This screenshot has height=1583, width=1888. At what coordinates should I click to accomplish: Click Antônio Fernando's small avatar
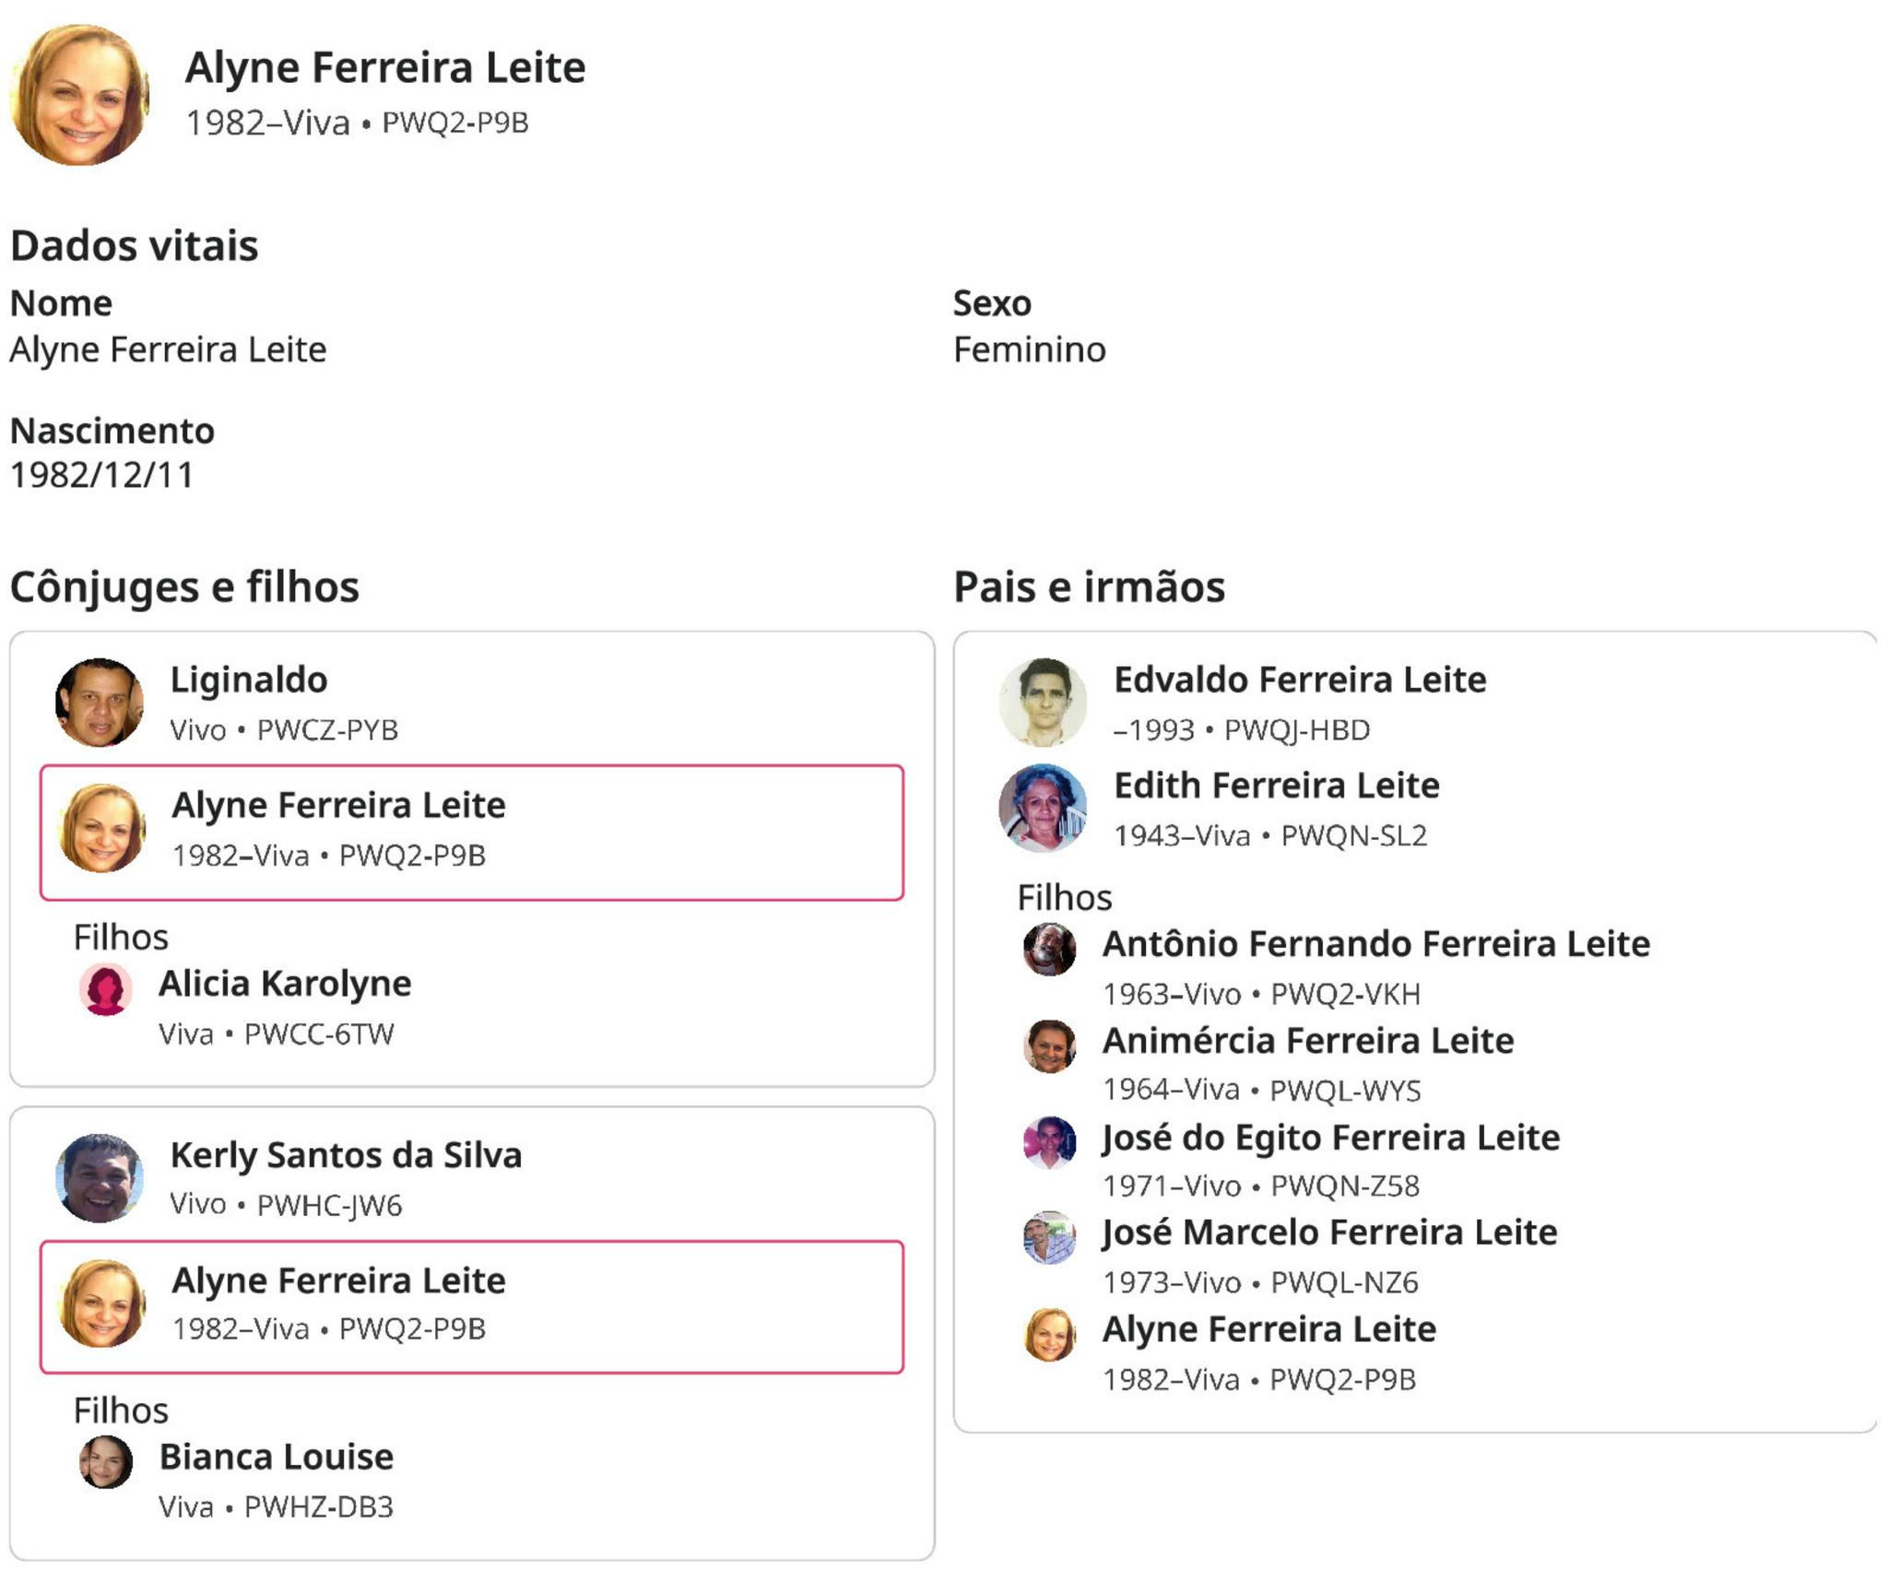(1049, 949)
